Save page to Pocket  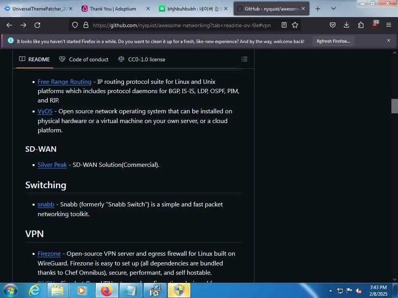point(333,25)
